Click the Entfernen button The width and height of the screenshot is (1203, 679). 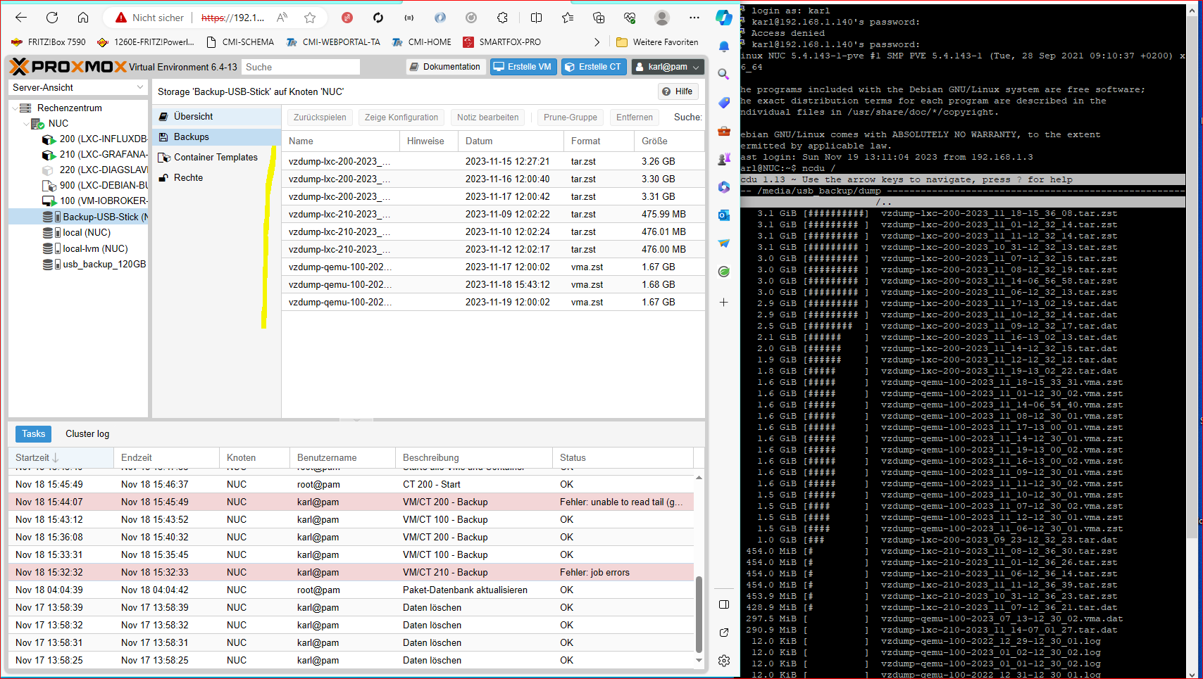(635, 118)
